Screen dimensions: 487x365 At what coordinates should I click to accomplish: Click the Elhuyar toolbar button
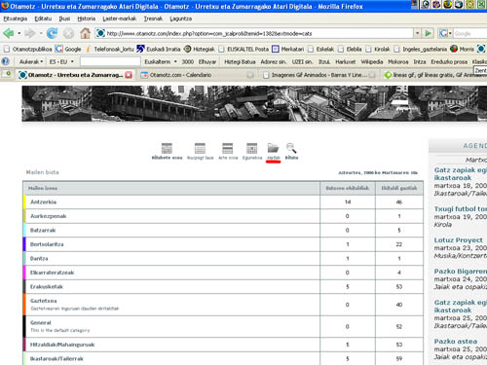point(207,61)
